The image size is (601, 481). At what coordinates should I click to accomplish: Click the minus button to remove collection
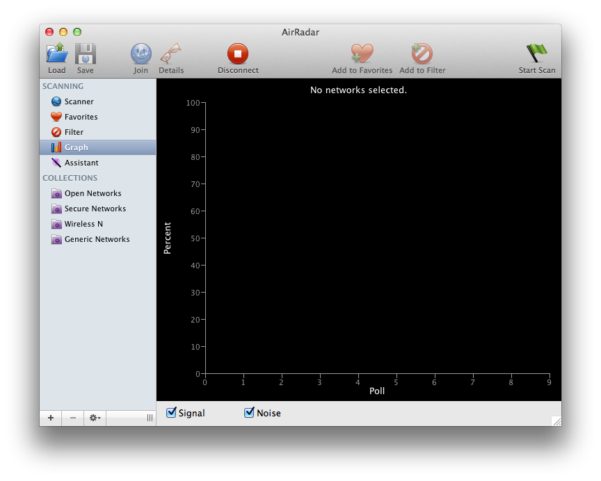point(73,418)
